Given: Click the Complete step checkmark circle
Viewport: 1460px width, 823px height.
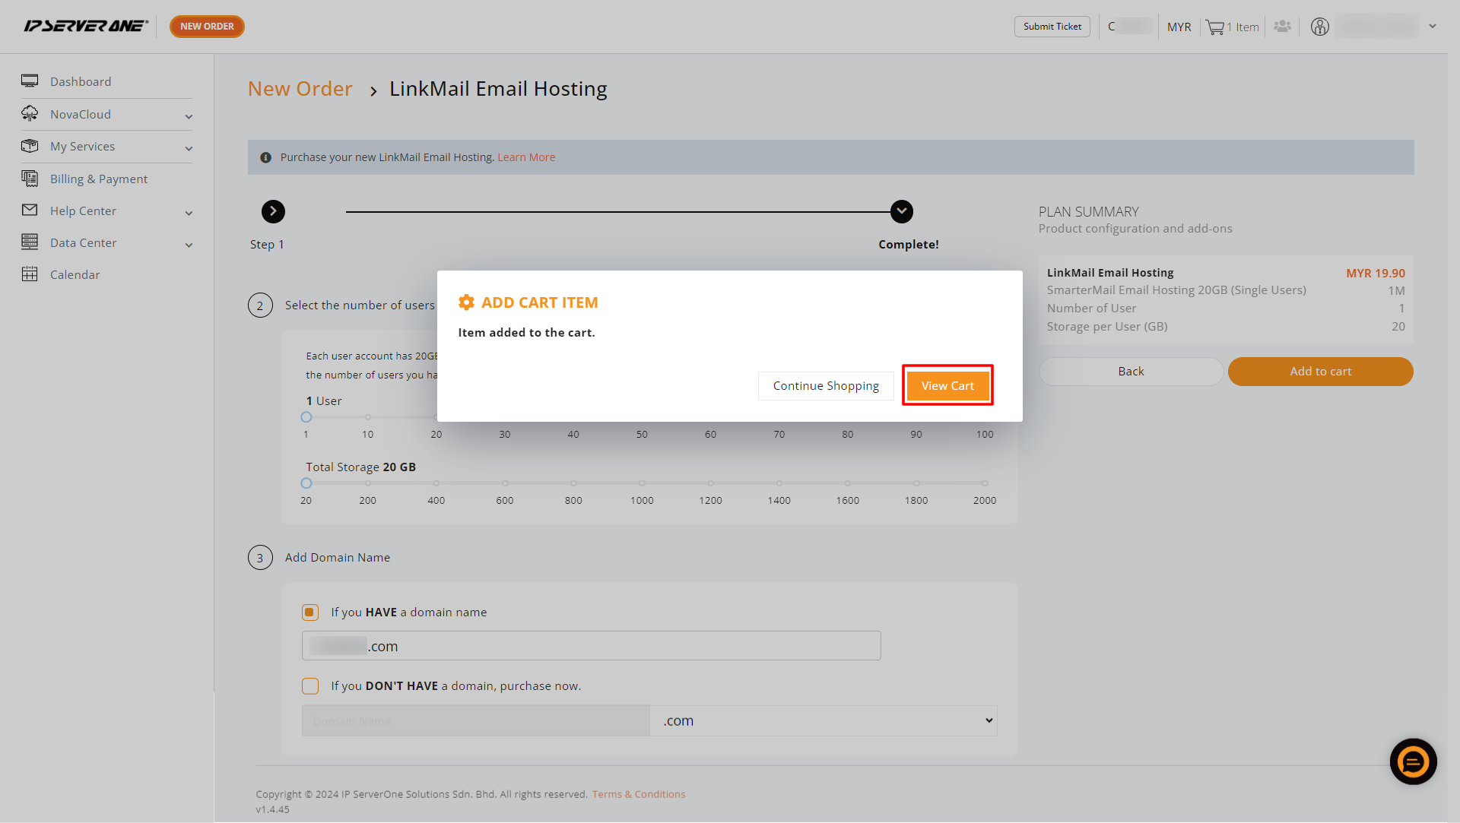Looking at the screenshot, I should [901, 211].
